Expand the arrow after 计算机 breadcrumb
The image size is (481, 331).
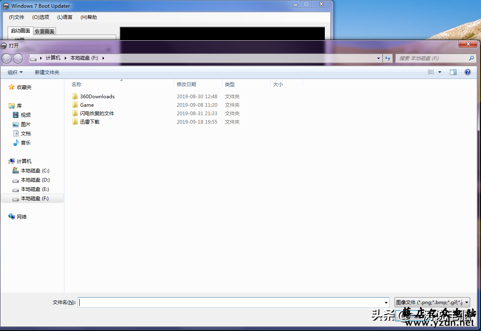pos(65,58)
